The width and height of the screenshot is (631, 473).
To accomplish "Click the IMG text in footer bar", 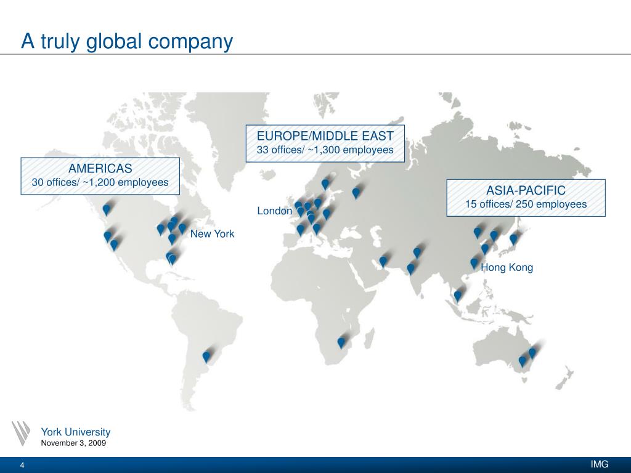I will click(600, 464).
